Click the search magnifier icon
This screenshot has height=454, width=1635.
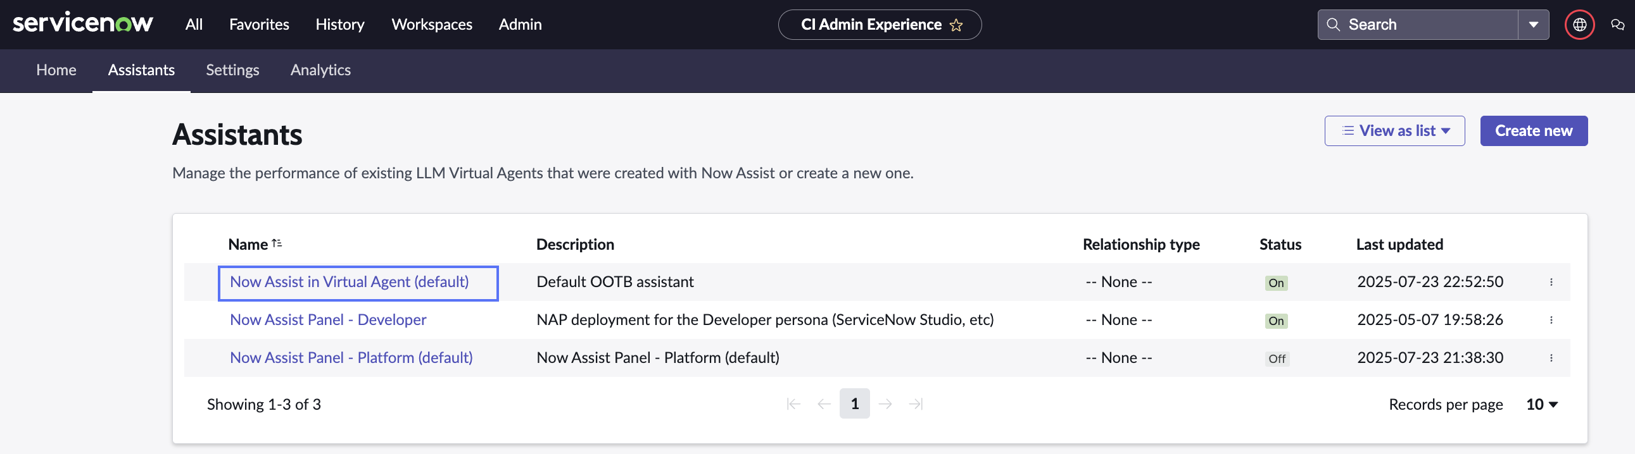pos(1333,25)
